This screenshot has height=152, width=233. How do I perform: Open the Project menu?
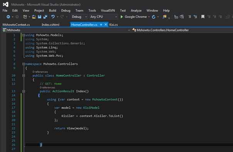(39, 10)
